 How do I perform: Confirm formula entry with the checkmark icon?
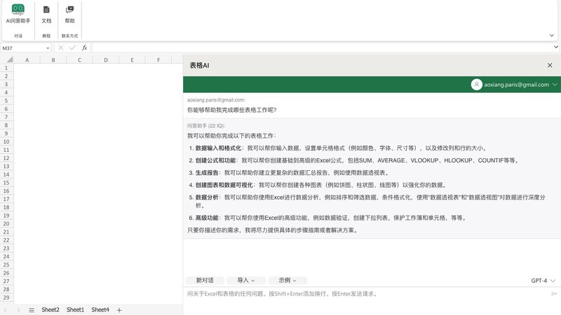pyautogui.click(x=72, y=48)
